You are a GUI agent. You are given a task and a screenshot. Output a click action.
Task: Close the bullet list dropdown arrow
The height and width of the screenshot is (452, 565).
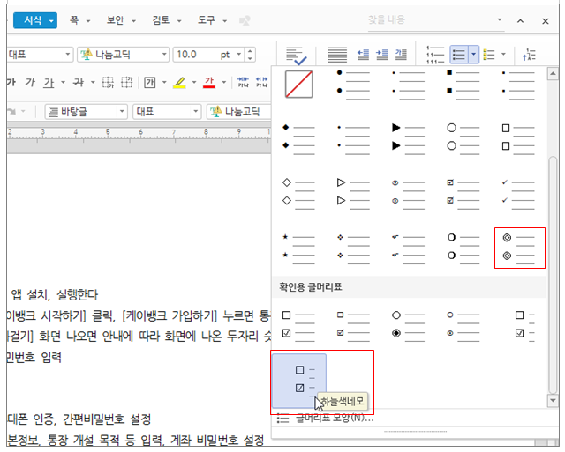[473, 55]
